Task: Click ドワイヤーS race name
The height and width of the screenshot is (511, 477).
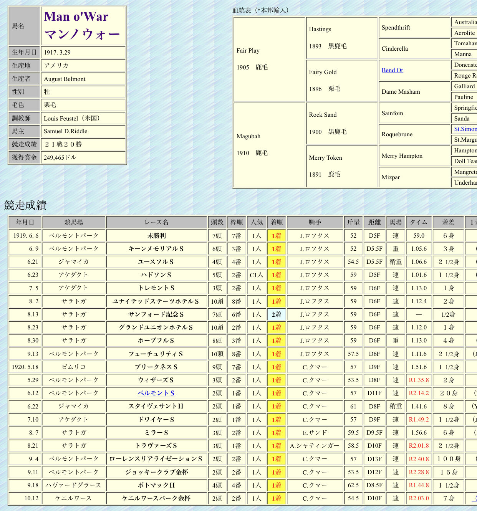Action: [x=156, y=420]
